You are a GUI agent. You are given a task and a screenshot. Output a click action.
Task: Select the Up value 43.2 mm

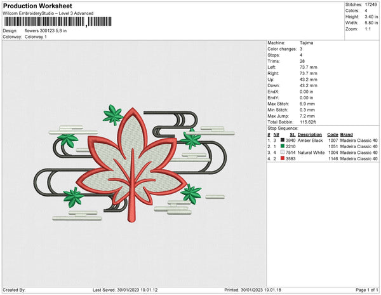coord(309,79)
